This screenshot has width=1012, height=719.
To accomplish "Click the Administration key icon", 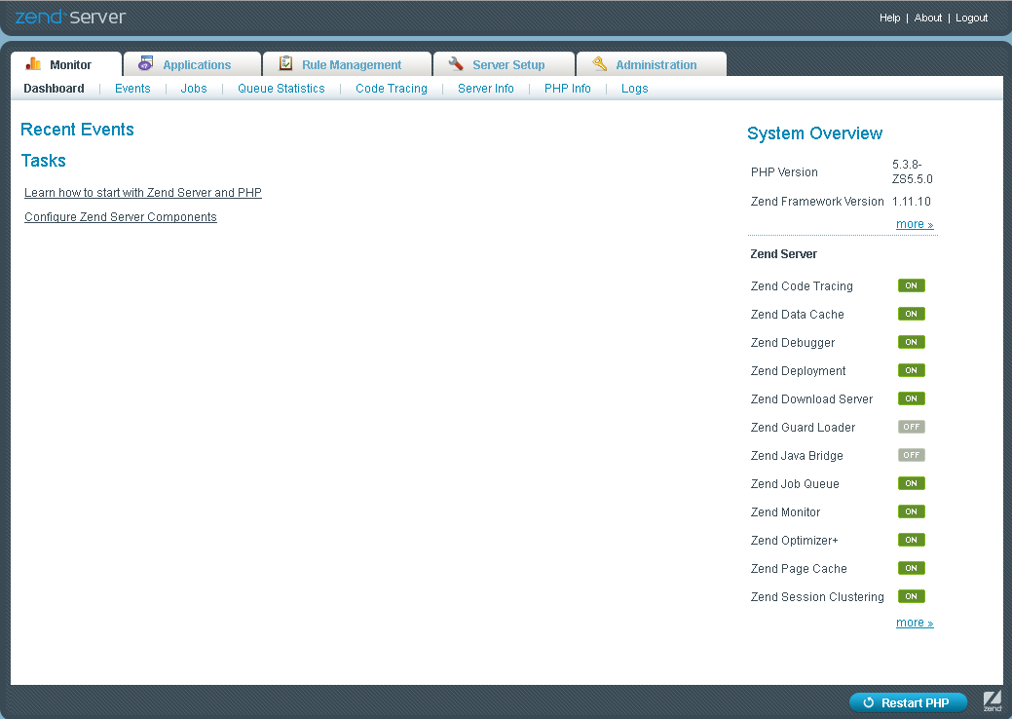I will point(600,64).
